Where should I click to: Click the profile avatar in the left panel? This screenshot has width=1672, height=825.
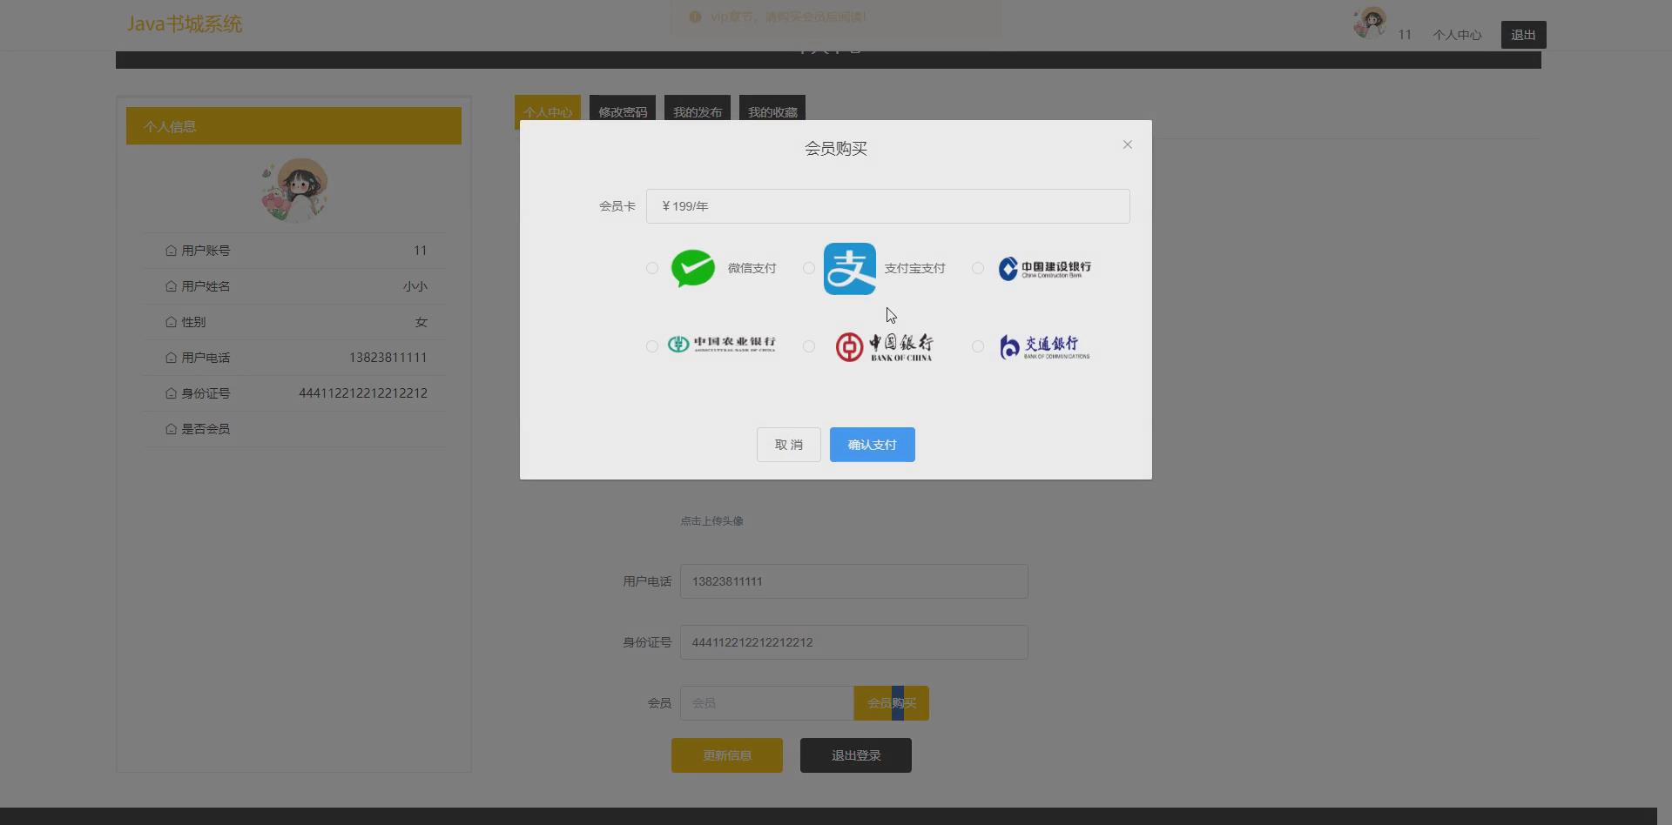[x=293, y=189]
